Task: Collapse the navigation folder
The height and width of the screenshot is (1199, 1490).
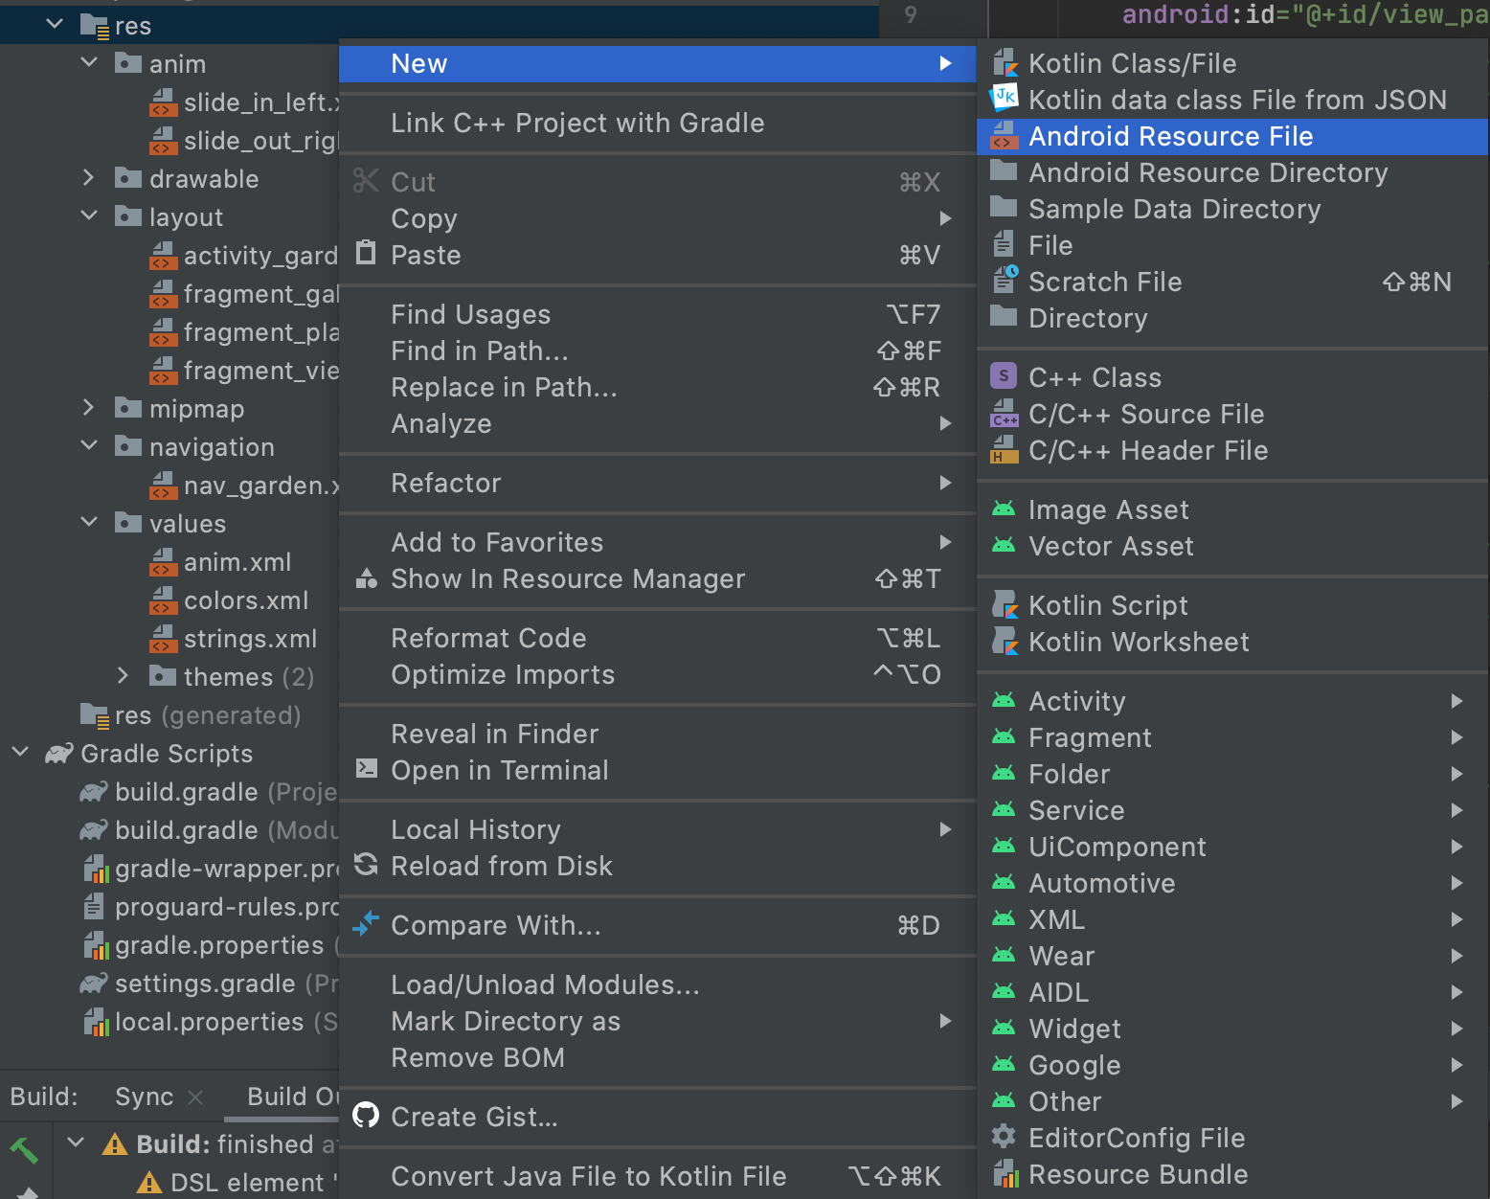Action: [x=89, y=446]
